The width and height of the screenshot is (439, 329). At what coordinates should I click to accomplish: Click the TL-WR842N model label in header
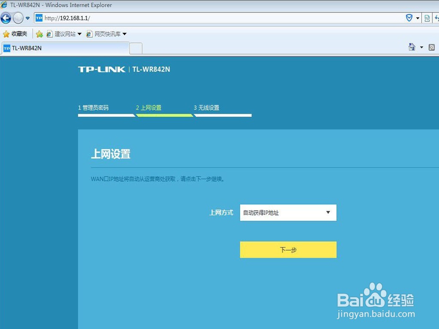[x=151, y=69]
